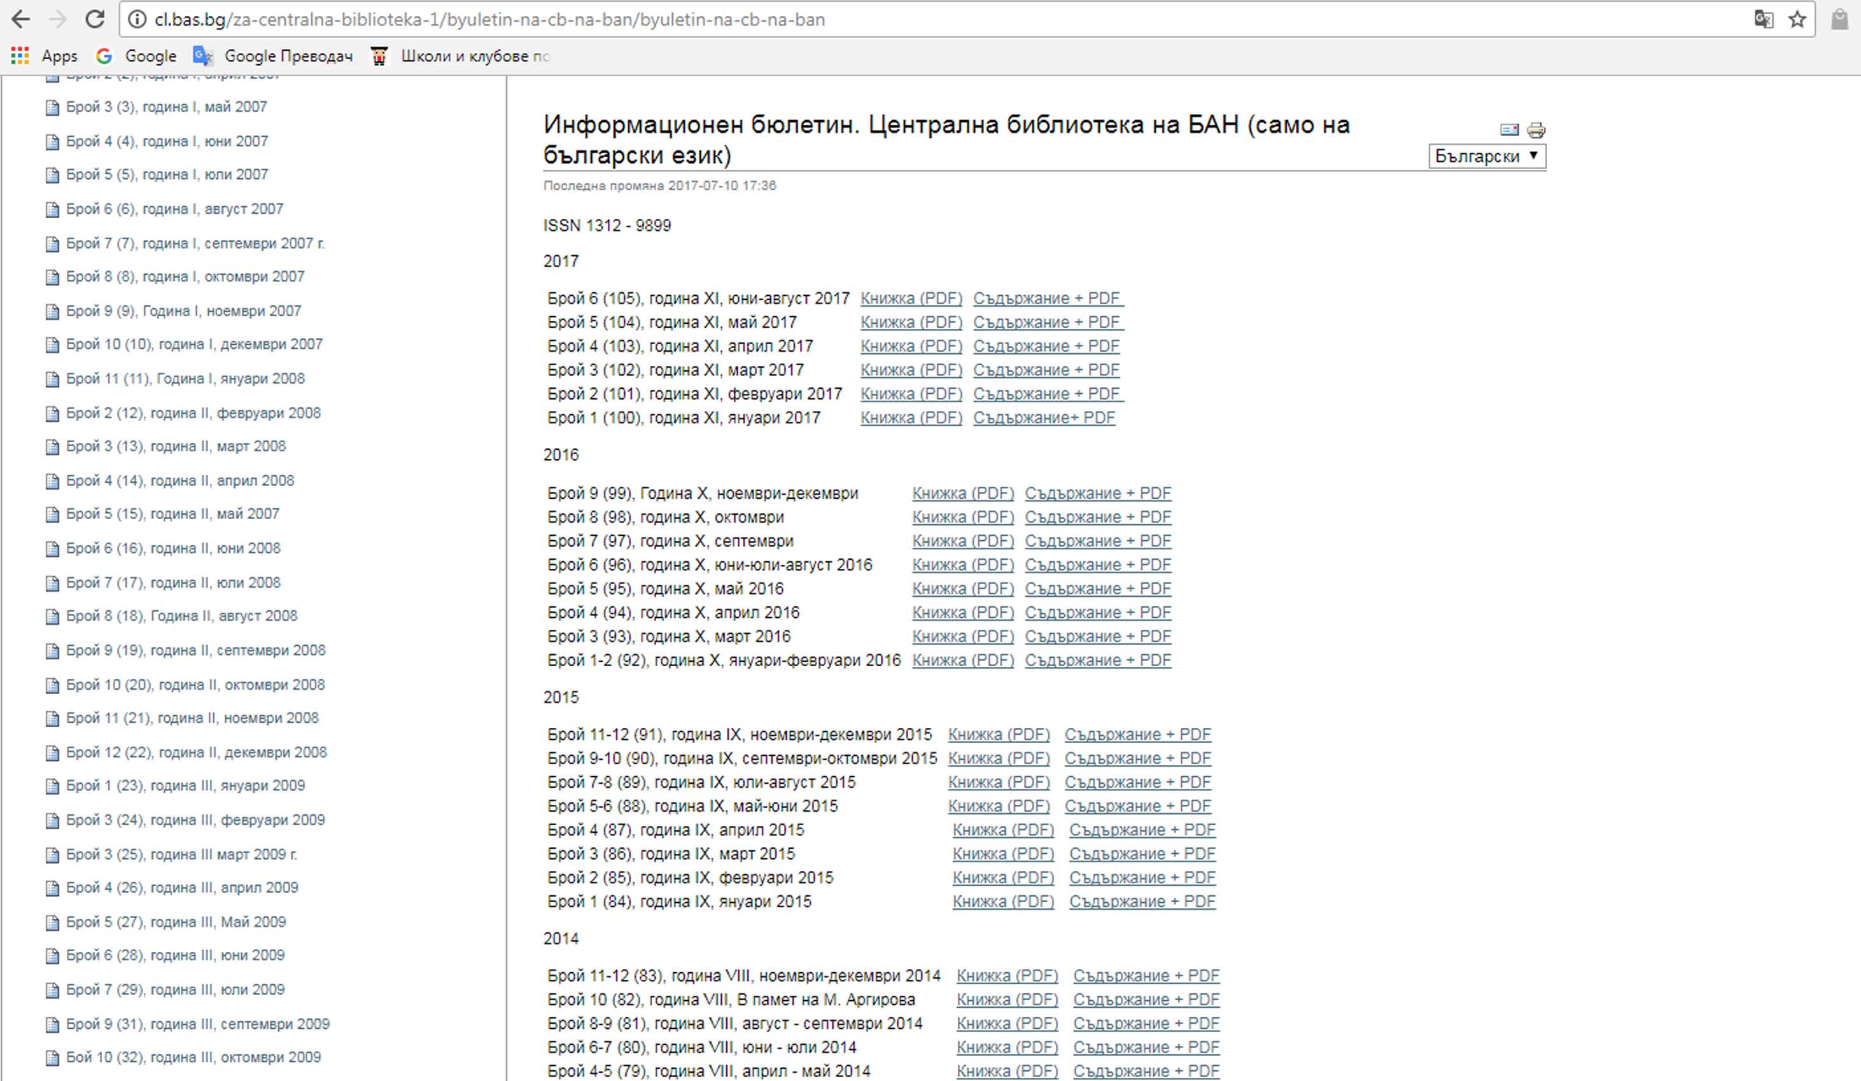Screen dimensions: 1861x1081
Task: Open Книжка (PDF) for Брой 11-12 (83)
Action: (x=1008, y=975)
